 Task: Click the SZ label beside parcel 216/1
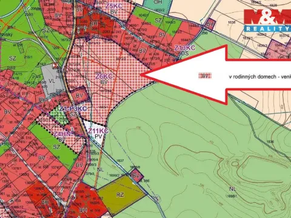(x=12, y=59)
